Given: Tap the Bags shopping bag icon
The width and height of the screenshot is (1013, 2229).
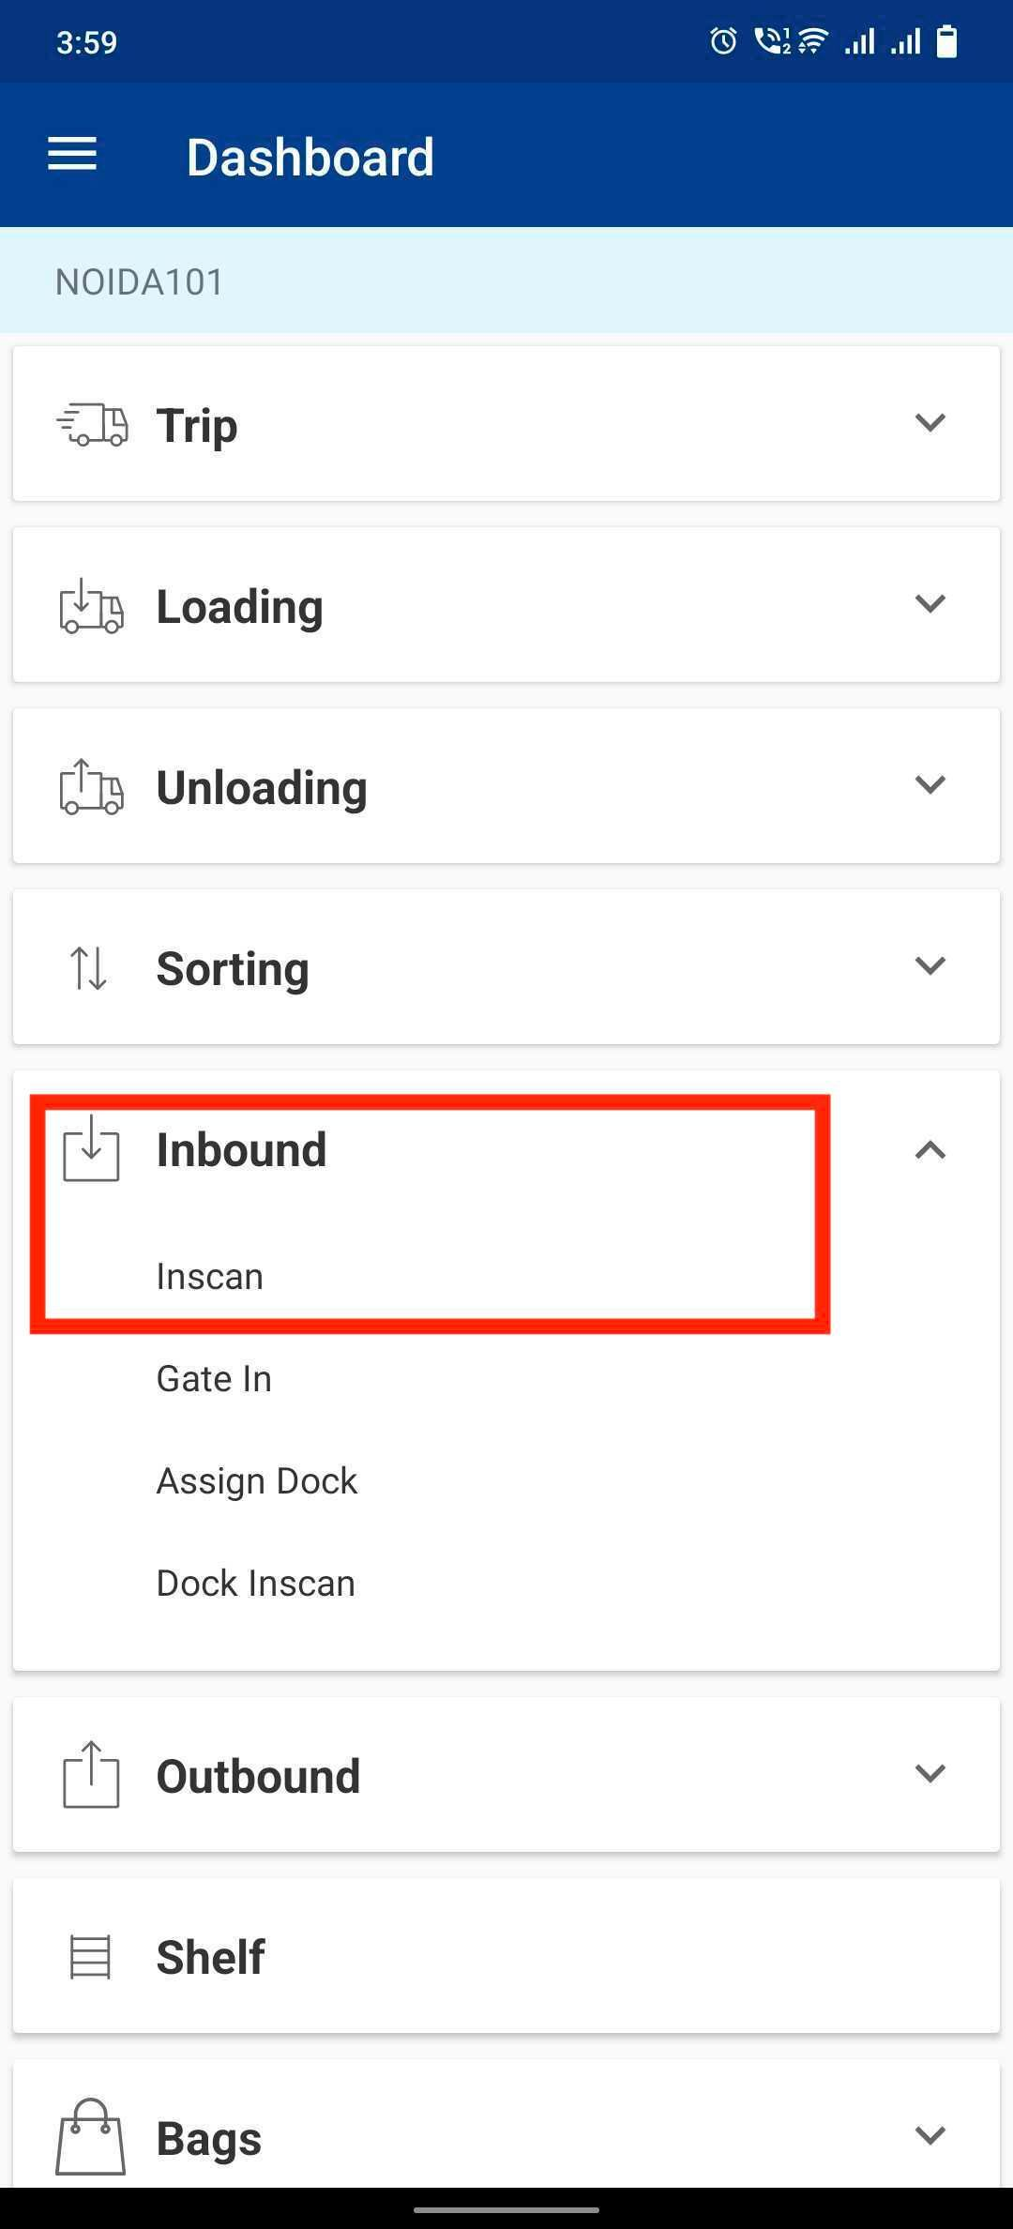Looking at the screenshot, I should 91,2137.
